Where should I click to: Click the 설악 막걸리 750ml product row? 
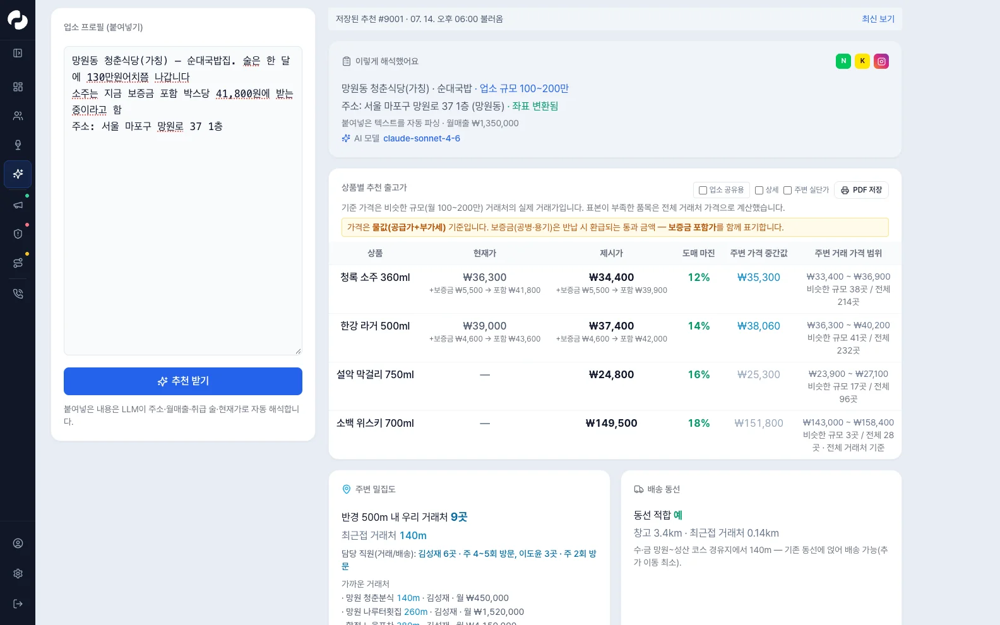(x=615, y=386)
